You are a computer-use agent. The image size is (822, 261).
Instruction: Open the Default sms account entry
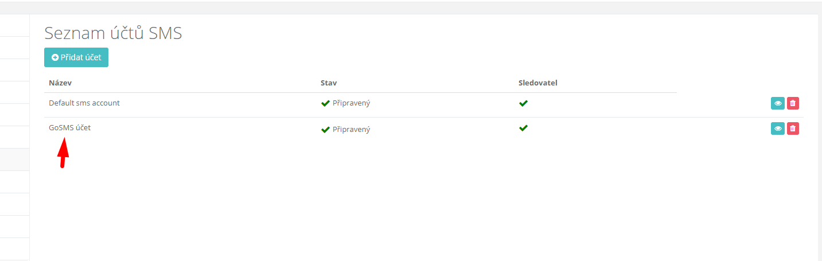pos(84,103)
